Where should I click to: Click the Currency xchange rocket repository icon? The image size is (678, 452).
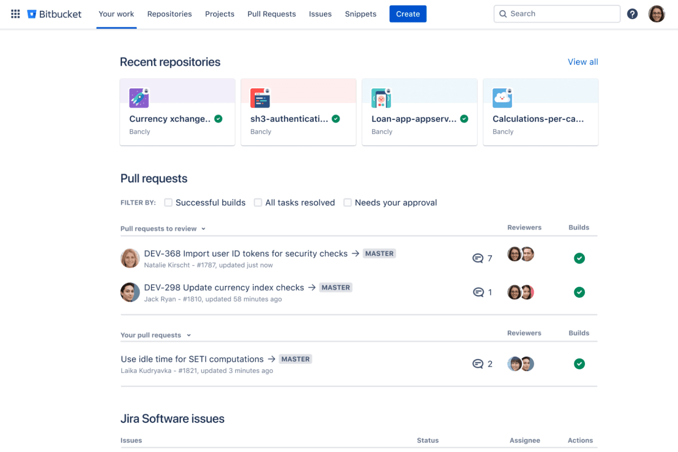click(139, 98)
